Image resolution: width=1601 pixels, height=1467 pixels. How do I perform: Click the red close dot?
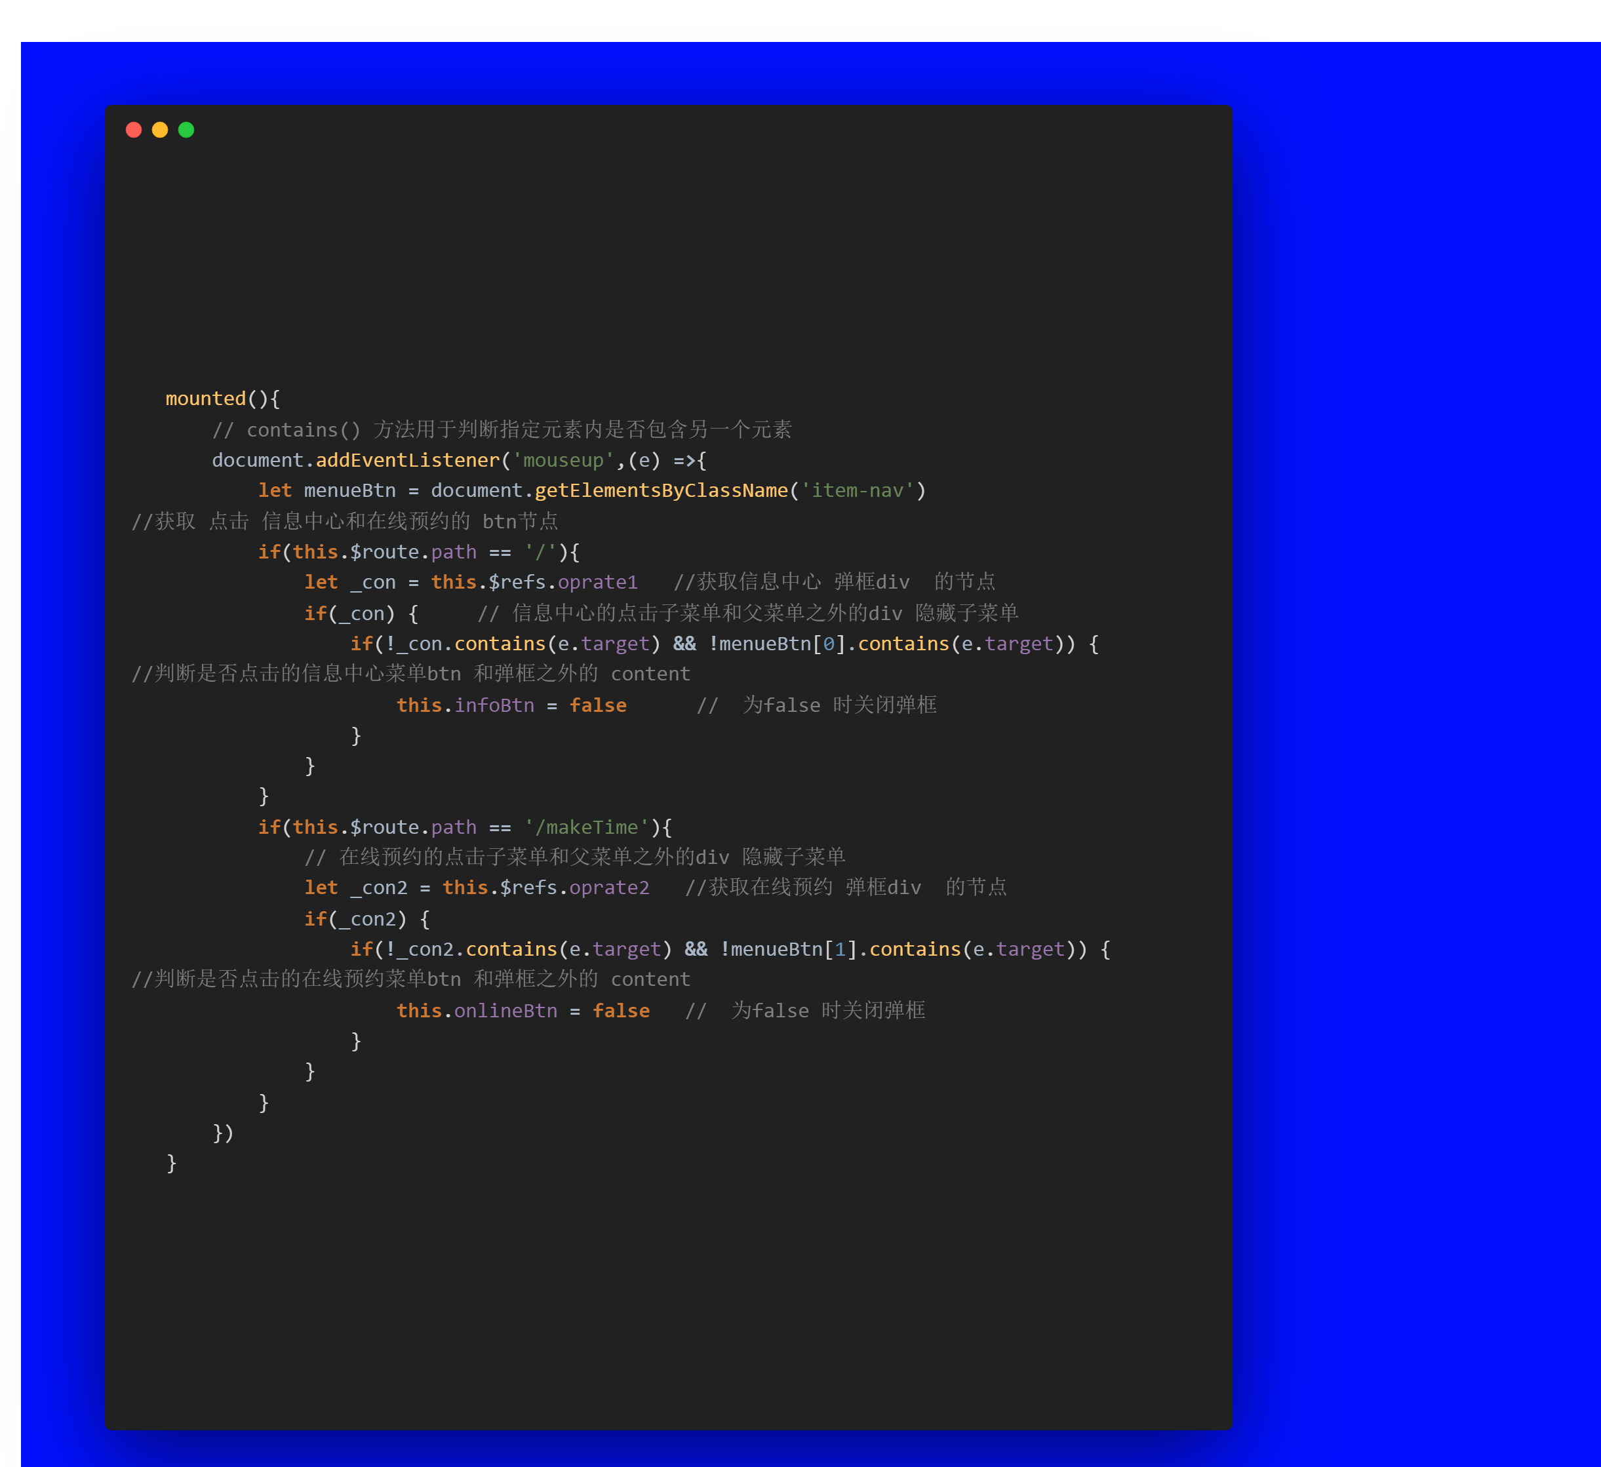134,129
